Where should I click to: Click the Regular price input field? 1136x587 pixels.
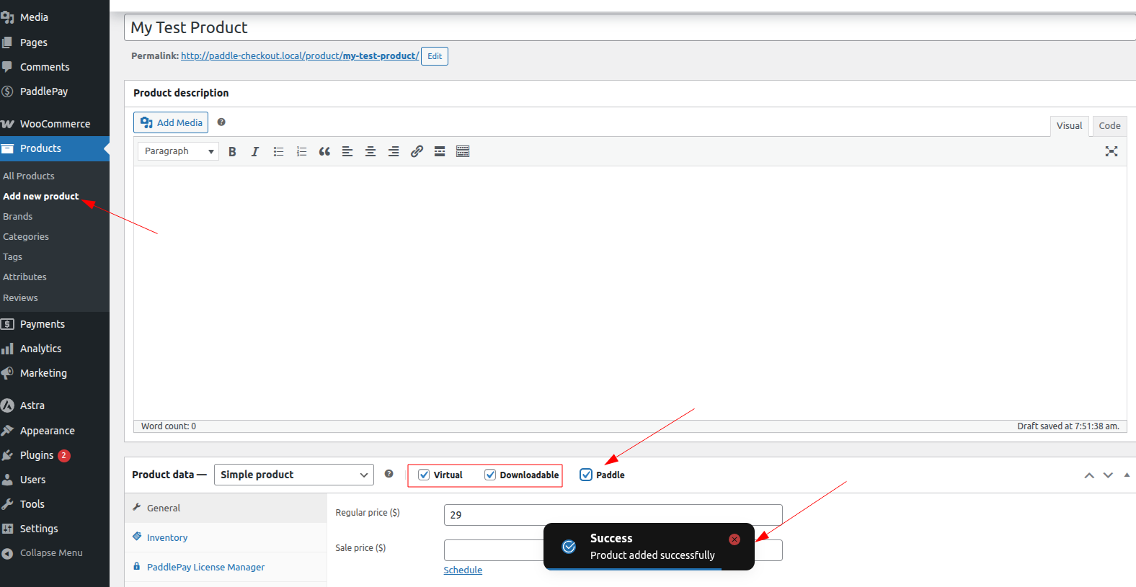point(613,515)
